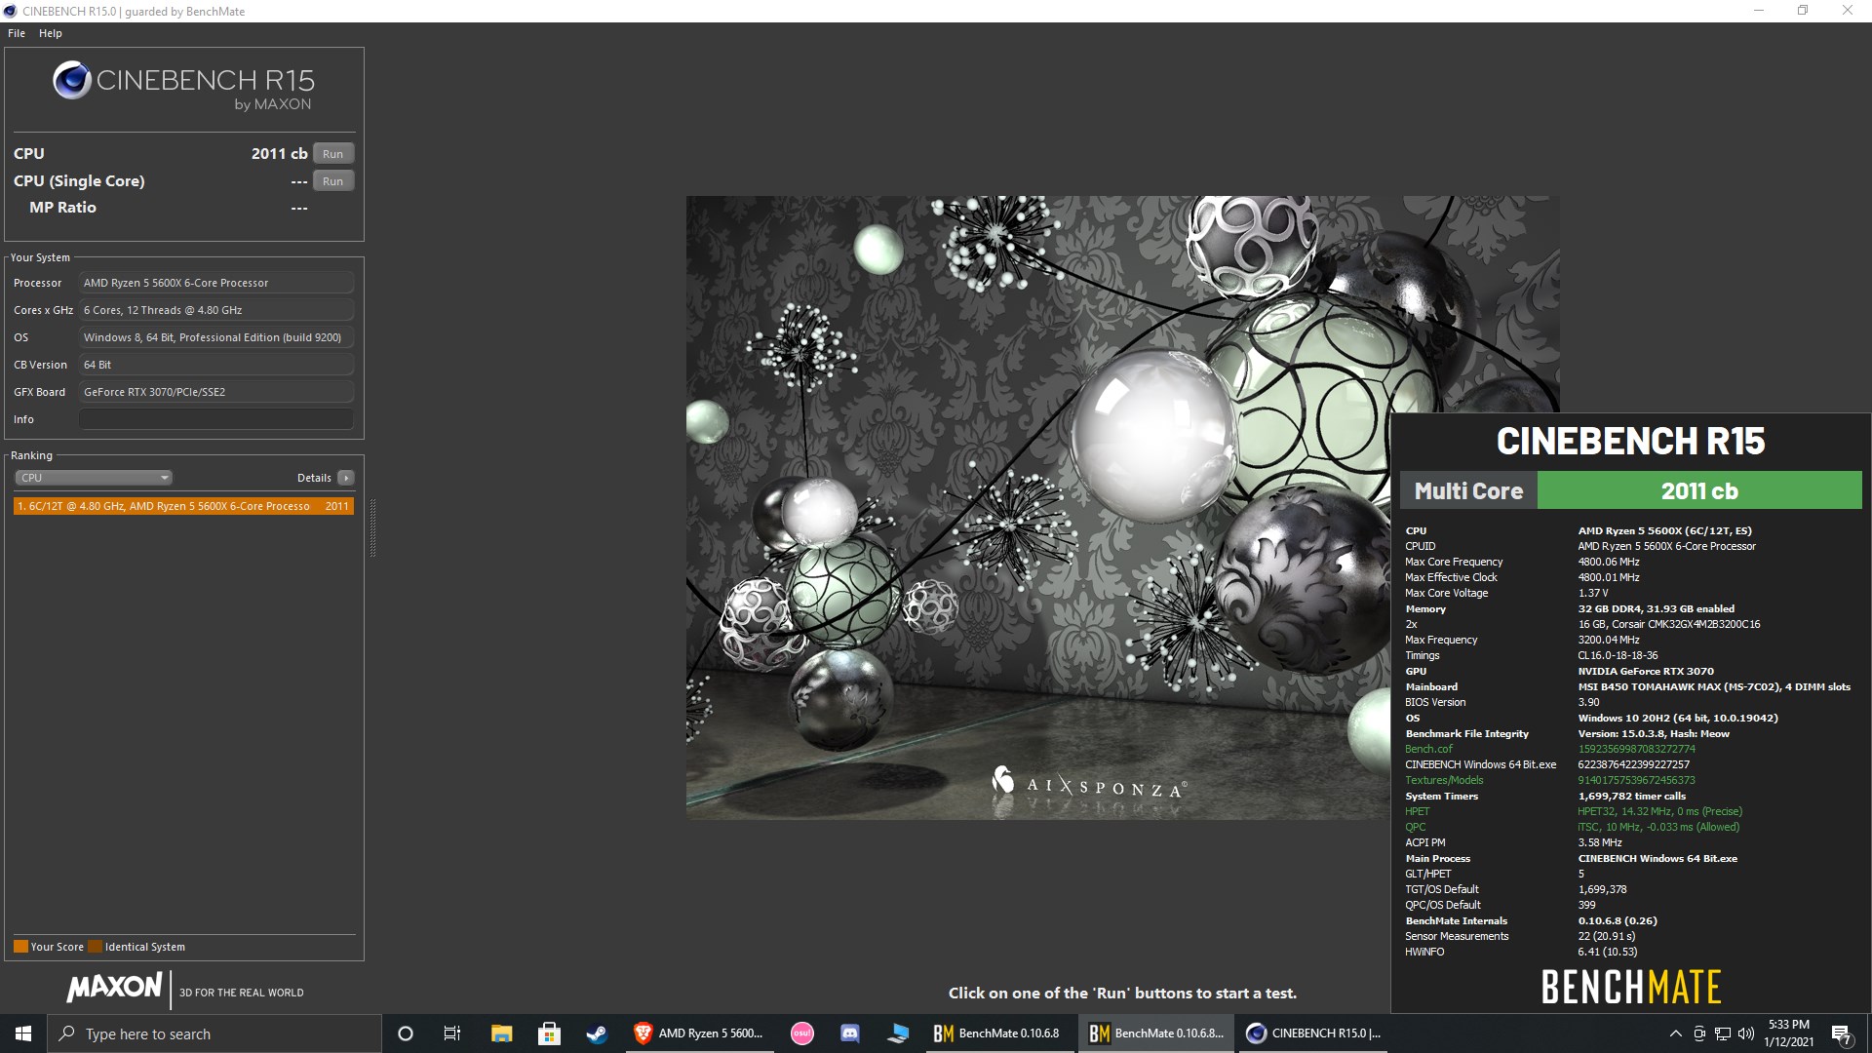1872x1053 pixels.
Task: Click the OS field Windows 8 64 Bit
Action: click(216, 337)
